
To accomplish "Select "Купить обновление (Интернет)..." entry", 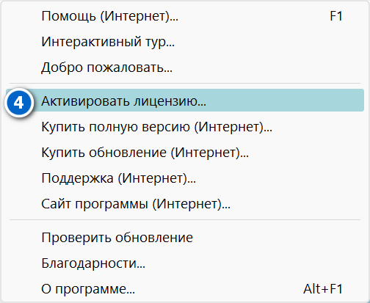I will coord(185,153).
